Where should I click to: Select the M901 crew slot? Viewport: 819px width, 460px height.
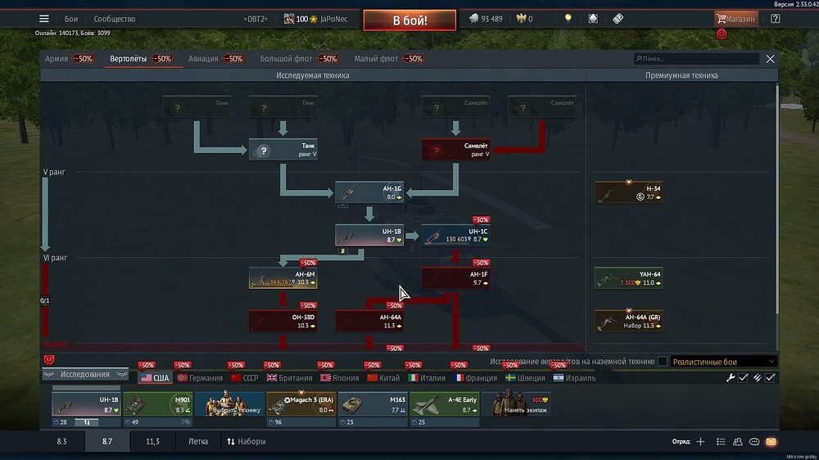[158, 404]
